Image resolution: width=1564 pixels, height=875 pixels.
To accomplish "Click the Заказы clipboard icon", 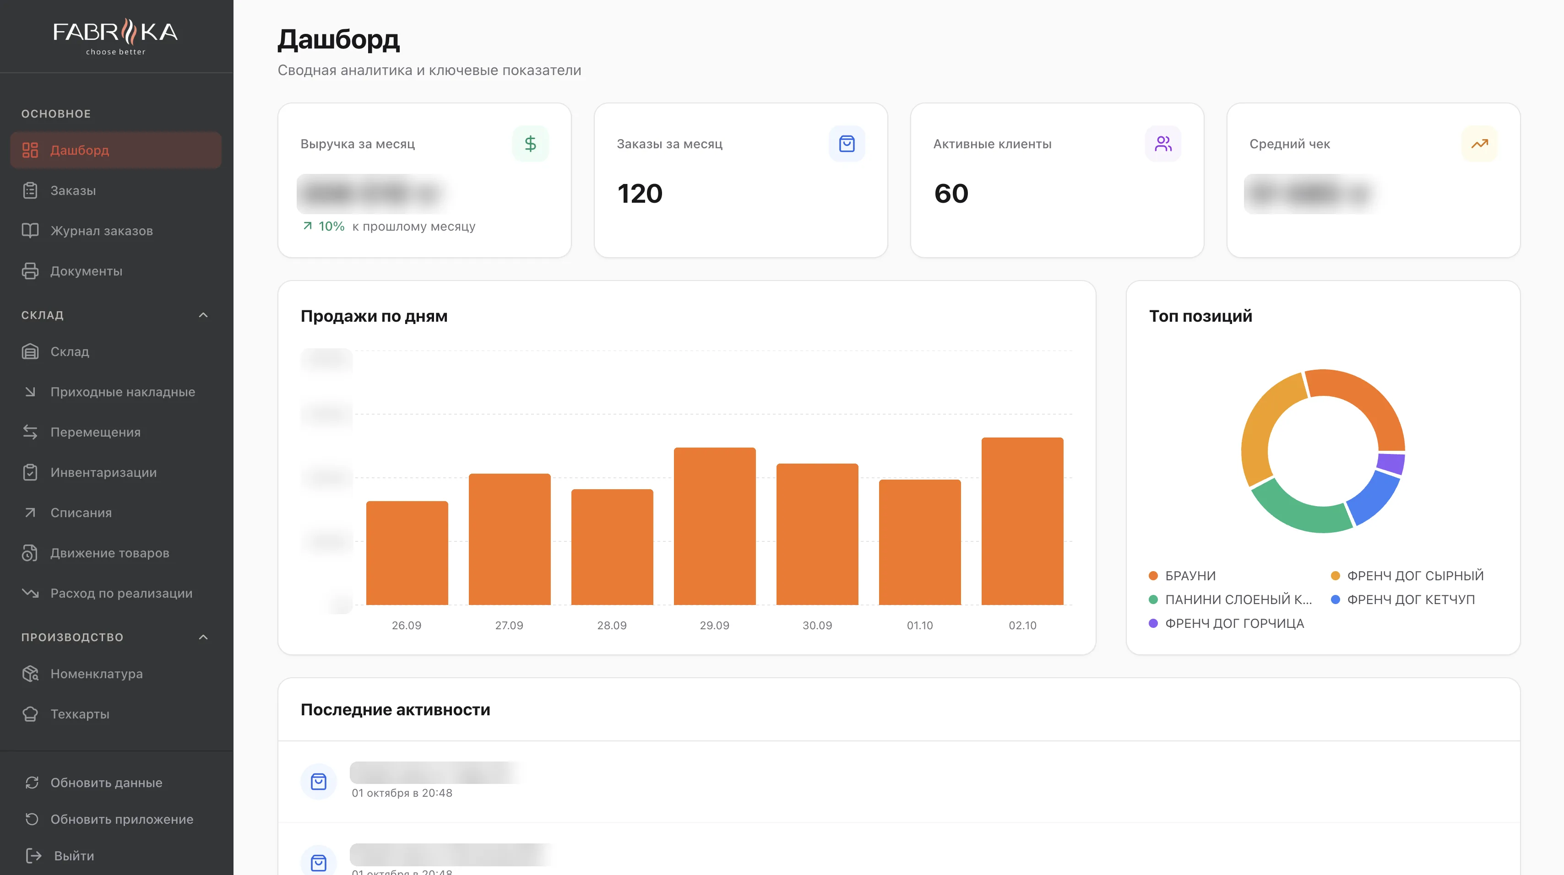I will [x=30, y=190].
